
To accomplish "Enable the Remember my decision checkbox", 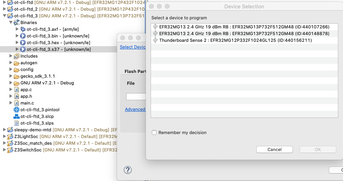I will point(155,132).
